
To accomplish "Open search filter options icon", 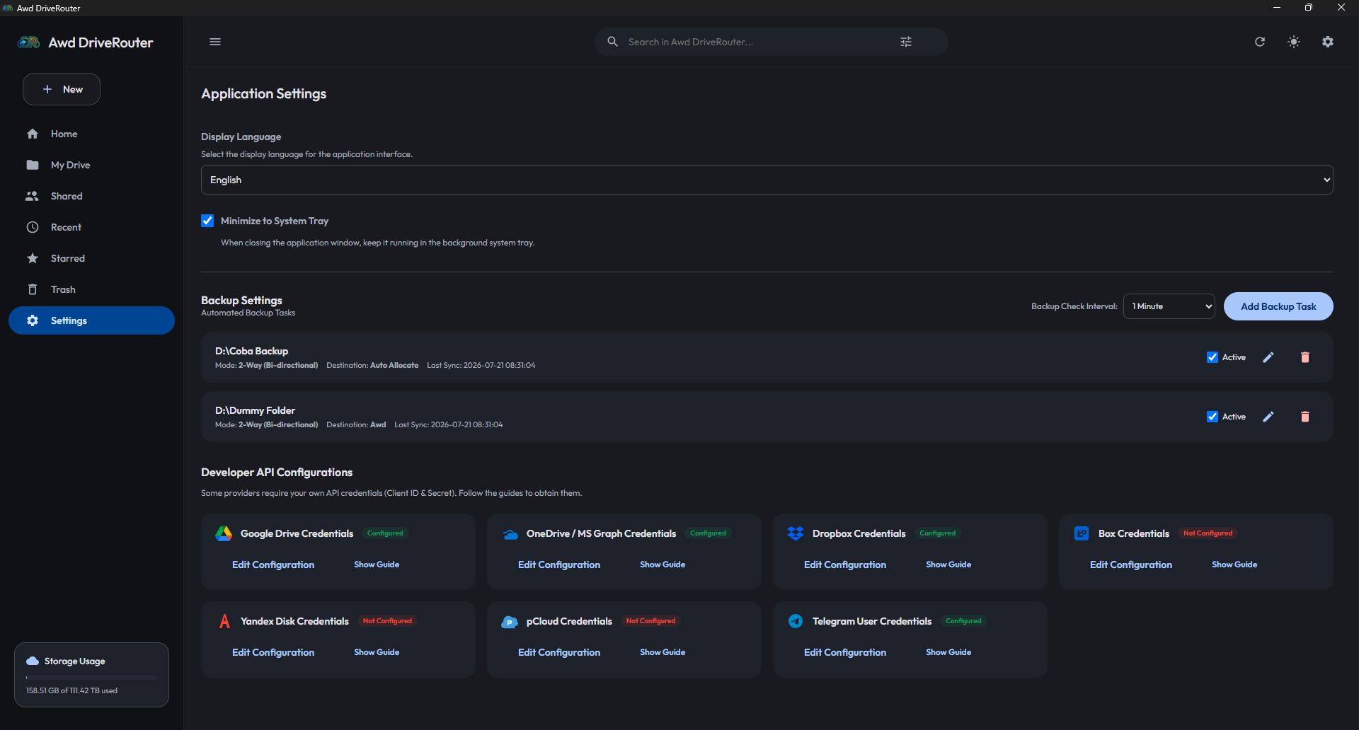I will [x=906, y=42].
